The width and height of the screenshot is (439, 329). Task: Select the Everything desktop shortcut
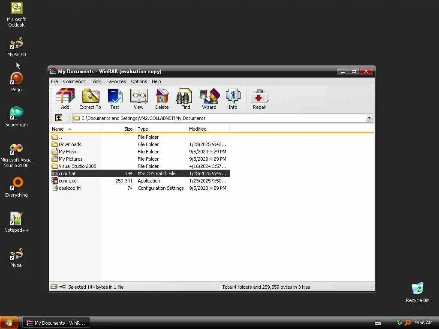[16, 188]
